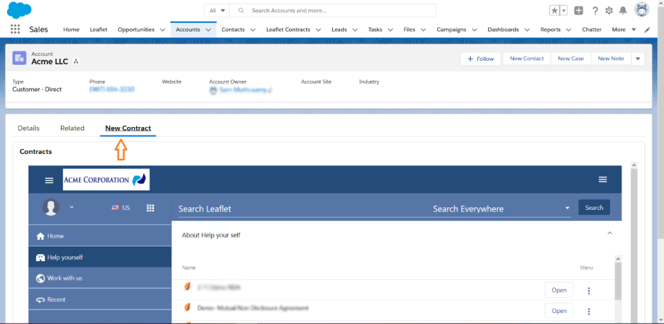The height and width of the screenshot is (324, 664).
Task: Switch to the Details tab
Action: [x=28, y=128]
